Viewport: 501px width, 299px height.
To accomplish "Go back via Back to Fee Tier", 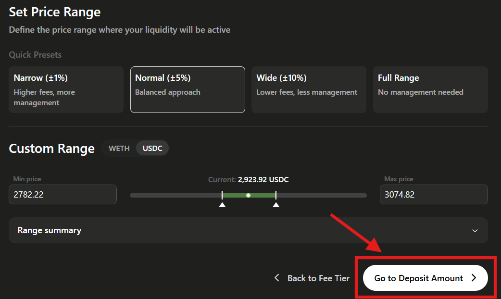I will click(318, 278).
